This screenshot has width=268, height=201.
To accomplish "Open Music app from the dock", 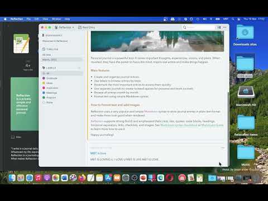I will (38, 178).
